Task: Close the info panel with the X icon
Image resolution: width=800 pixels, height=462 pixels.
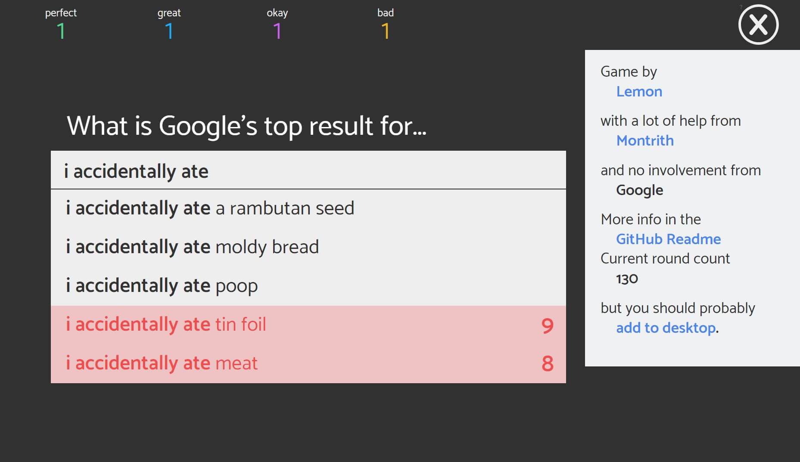Action: pos(758,25)
